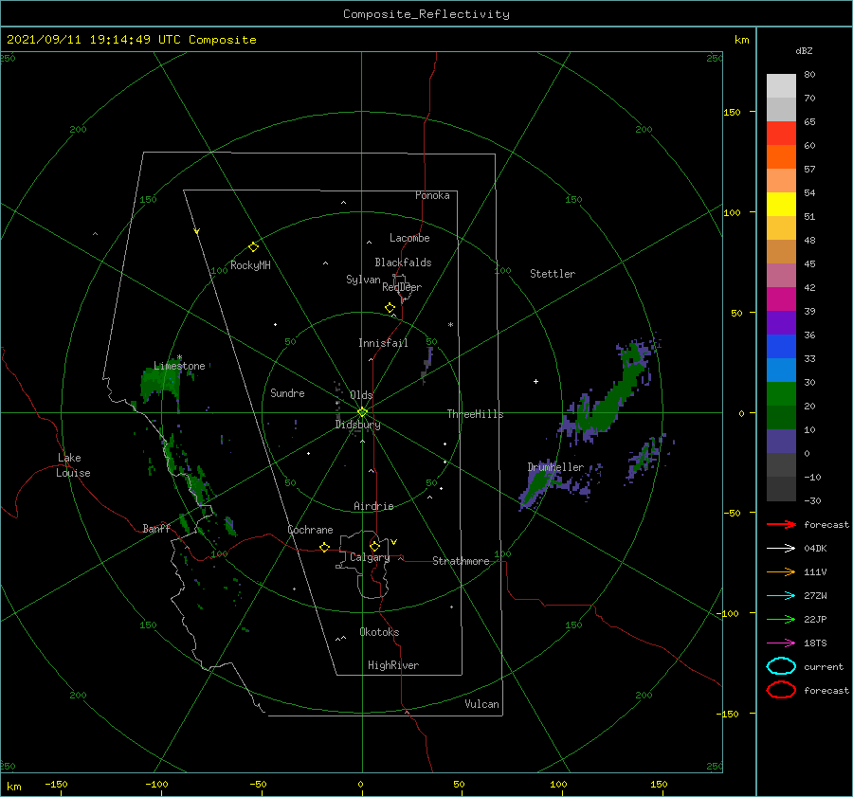Click the yellow diamond marker below RedDeer
Viewport: 853px width, 797px height.
(390, 308)
